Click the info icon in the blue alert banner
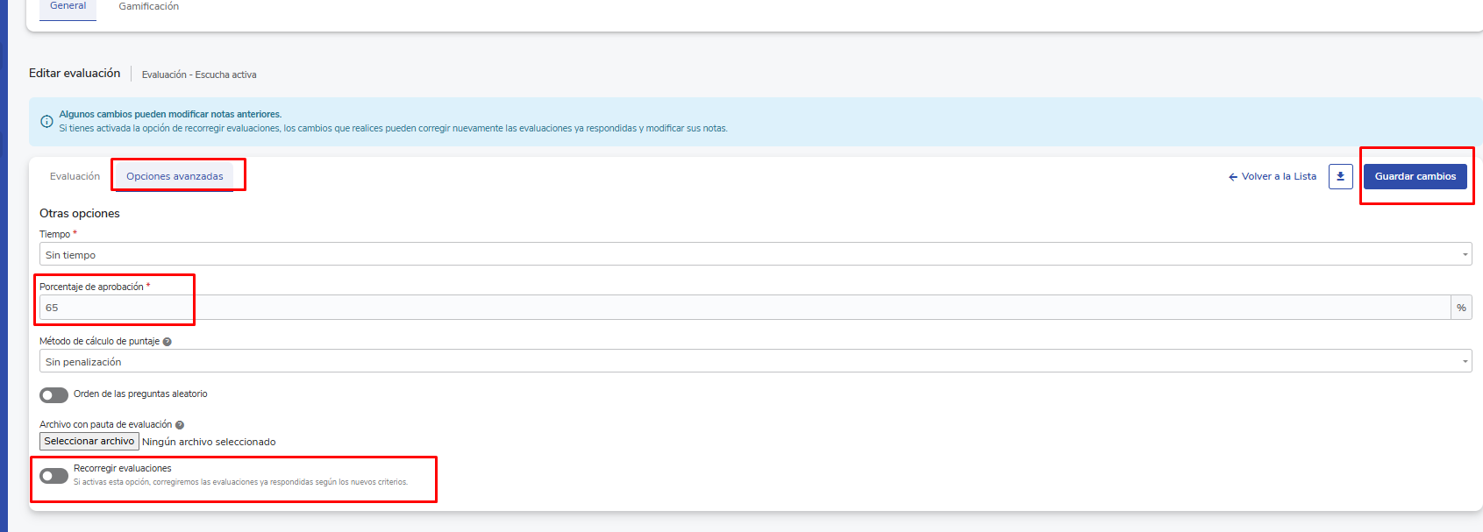 click(x=46, y=122)
